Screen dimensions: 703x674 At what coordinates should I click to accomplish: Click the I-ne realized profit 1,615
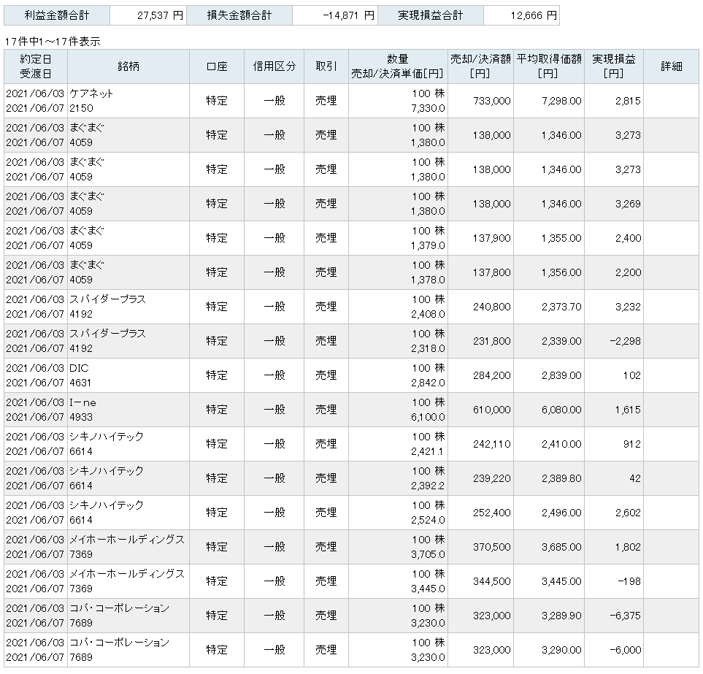coord(628,410)
